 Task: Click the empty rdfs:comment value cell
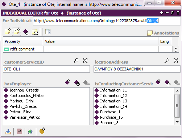click(x=101, y=49)
